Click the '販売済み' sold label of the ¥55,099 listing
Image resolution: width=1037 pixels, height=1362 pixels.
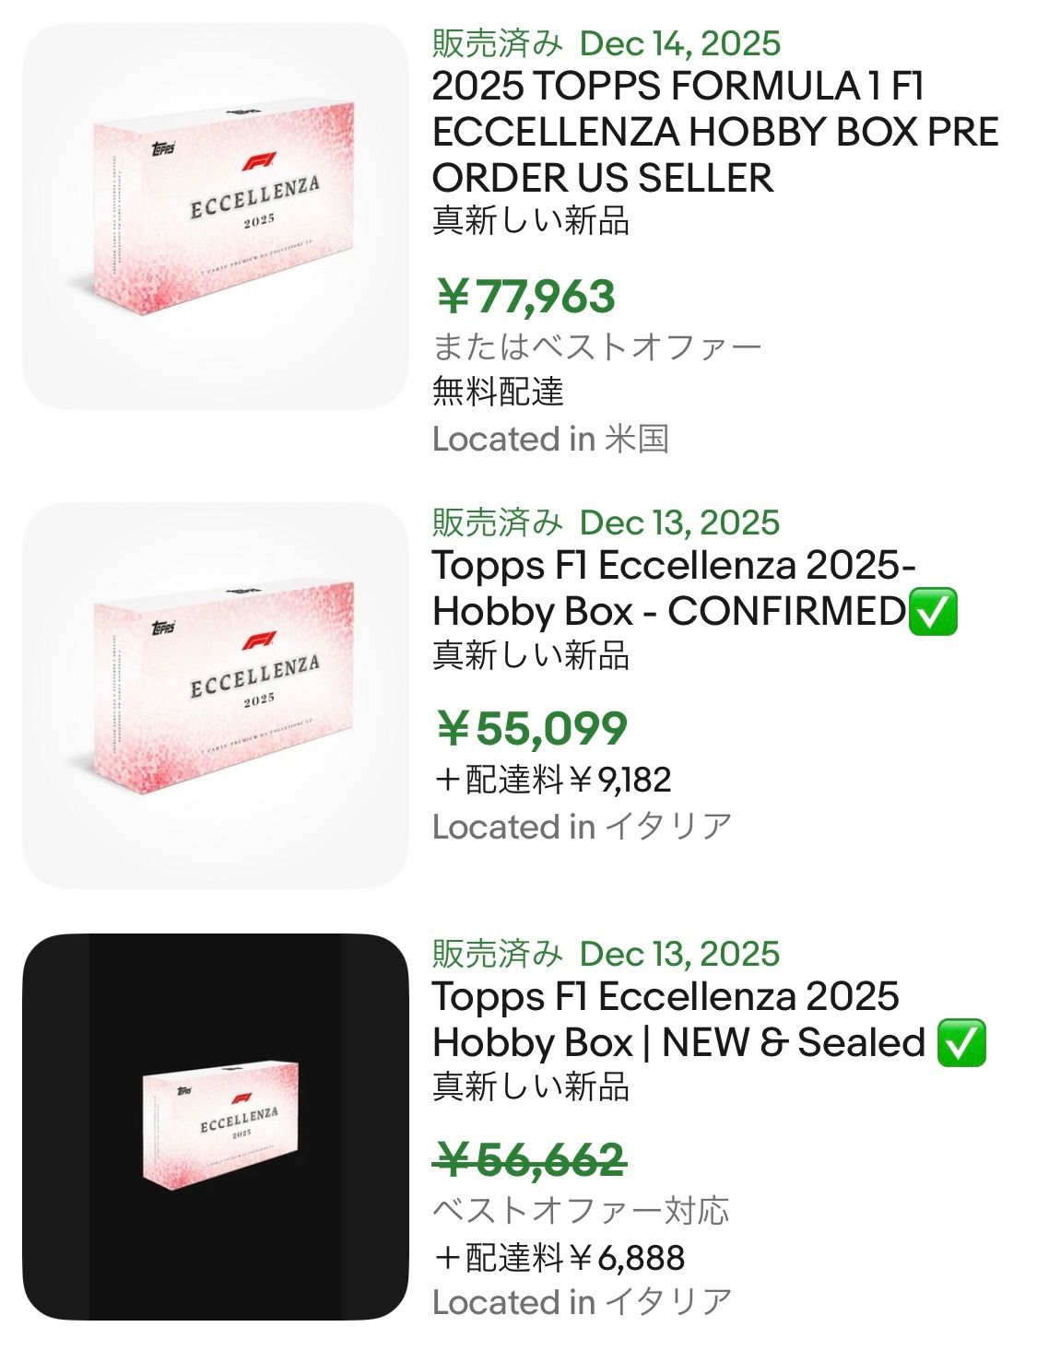coord(496,522)
